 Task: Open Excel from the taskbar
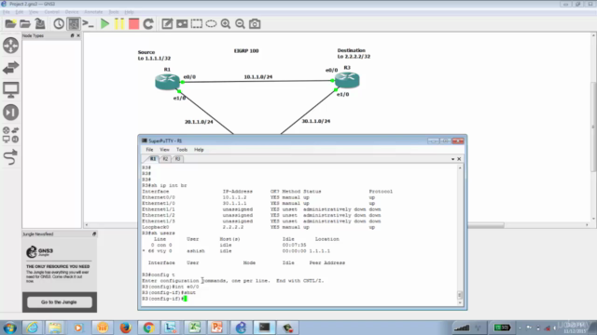click(x=195, y=328)
